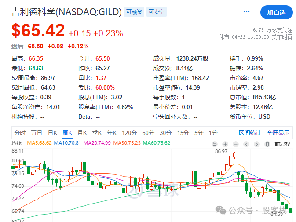Click the MA60:75.62 indicator label
The height and width of the screenshot is (222, 296).
[157, 143]
